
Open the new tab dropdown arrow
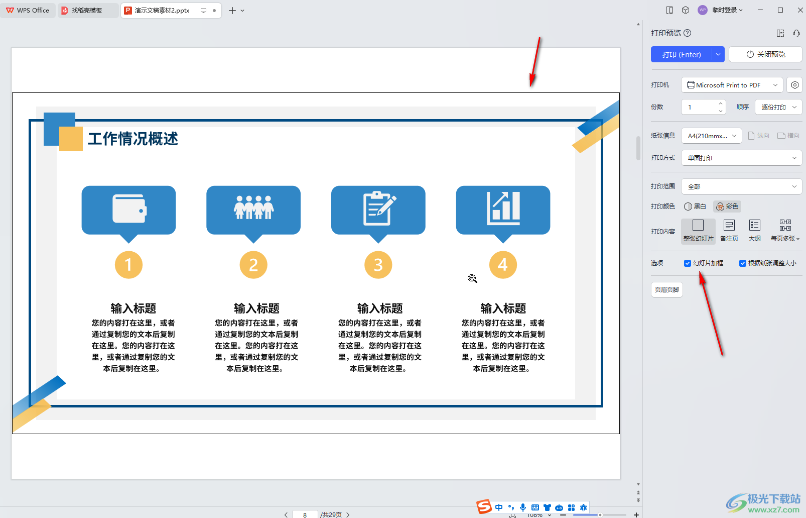coord(243,11)
